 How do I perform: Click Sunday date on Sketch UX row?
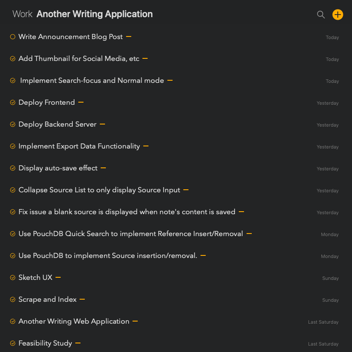pos(330,278)
